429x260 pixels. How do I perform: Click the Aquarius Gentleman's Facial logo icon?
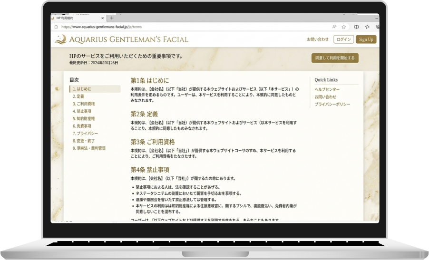[61, 39]
